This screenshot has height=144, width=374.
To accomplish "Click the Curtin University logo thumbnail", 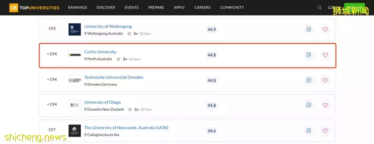I will [75, 55].
